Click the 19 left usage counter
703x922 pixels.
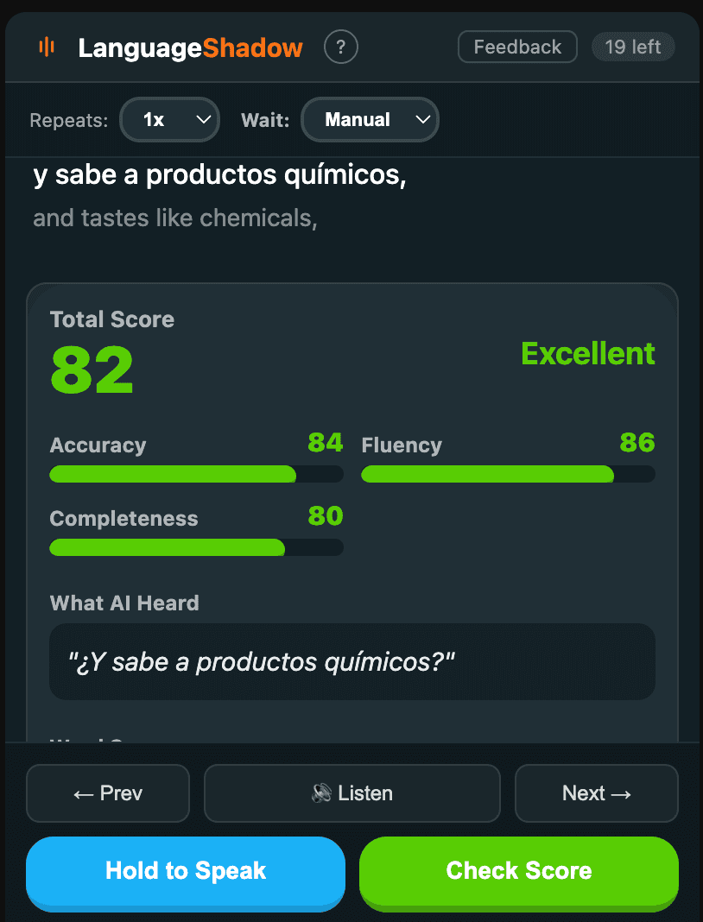(633, 47)
